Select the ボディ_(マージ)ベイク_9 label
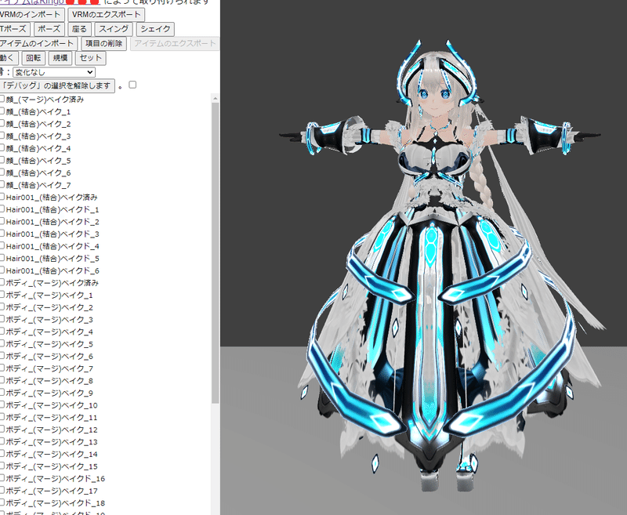The width and height of the screenshot is (627, 515). (49, 393)
